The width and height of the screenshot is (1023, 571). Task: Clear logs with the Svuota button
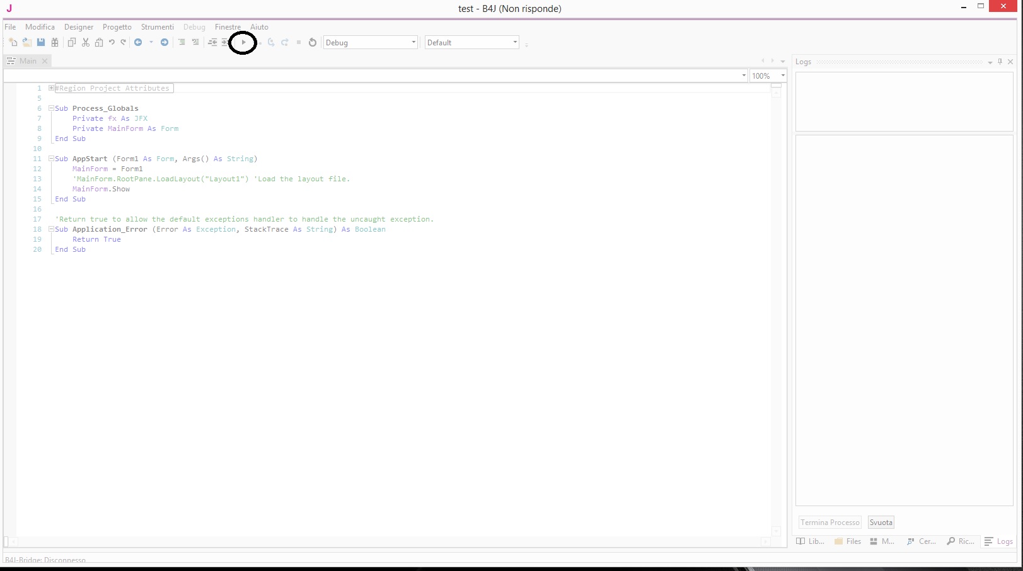[881, 522]
